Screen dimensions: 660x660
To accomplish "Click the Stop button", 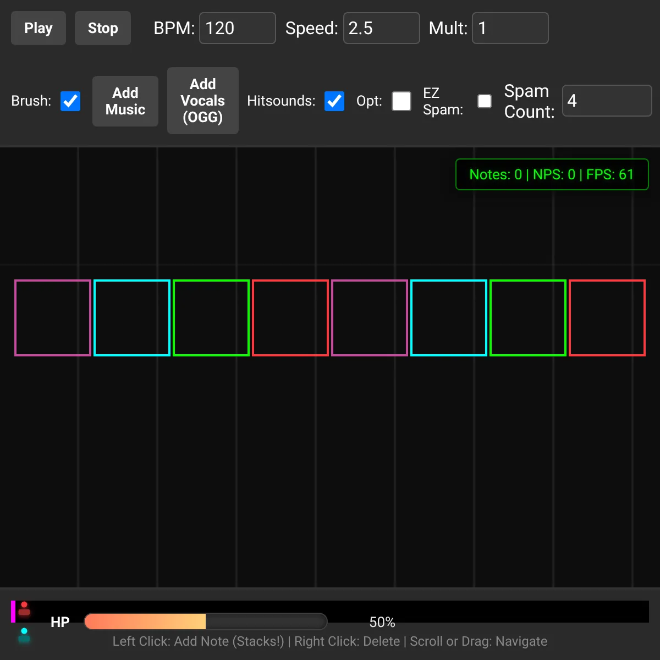I will click(x=103, y=28).
